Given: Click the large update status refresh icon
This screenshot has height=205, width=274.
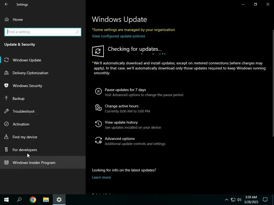Looking at the screenshot, I should tap(98, 51).
